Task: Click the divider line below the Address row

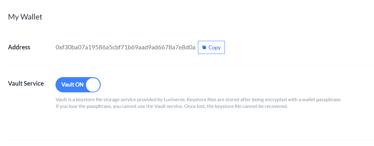Action: coord(191,65)
